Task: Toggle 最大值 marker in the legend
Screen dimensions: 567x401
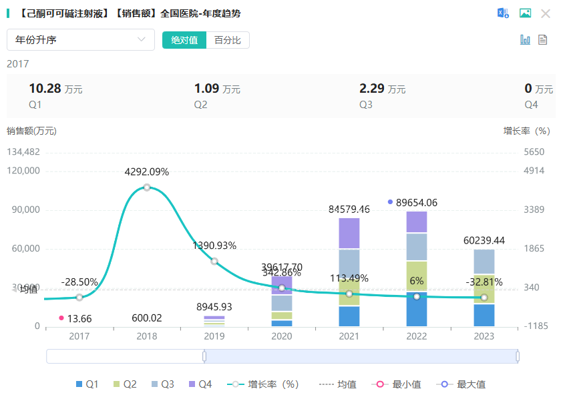Action: (461, 384)
